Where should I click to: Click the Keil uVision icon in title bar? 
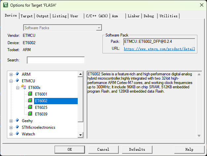tap(6, 5)
